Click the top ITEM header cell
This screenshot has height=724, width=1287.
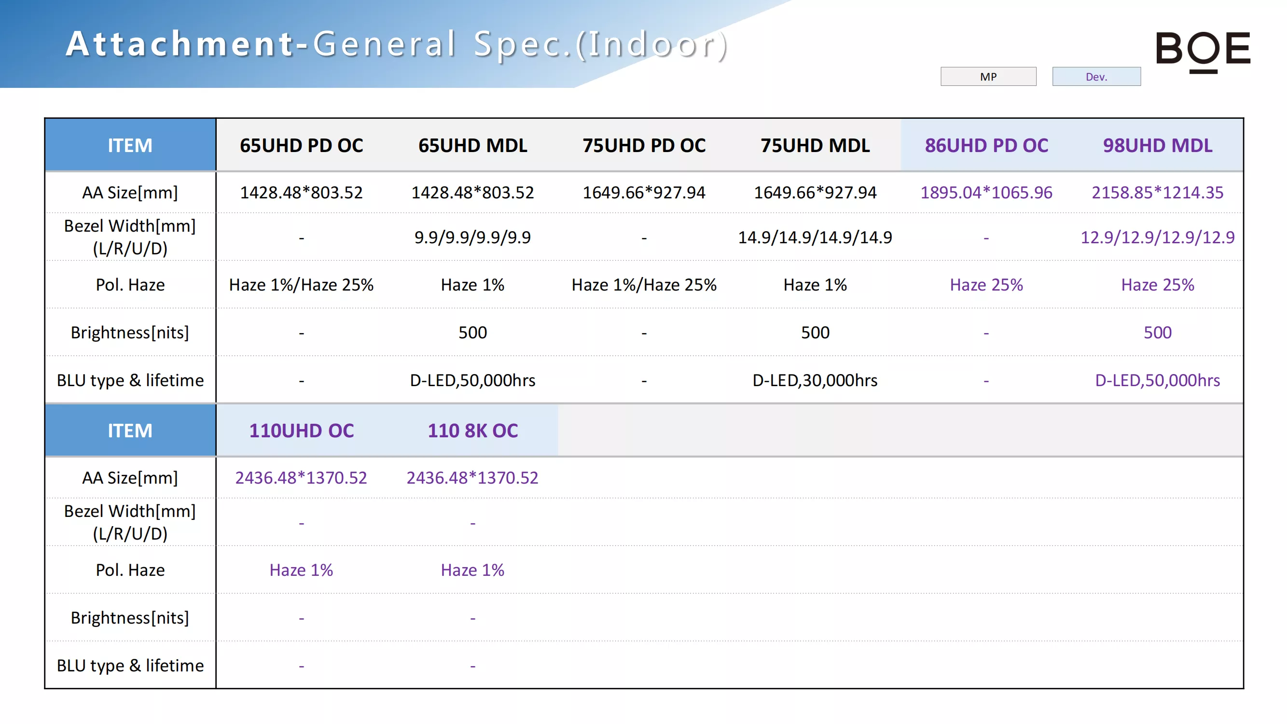tap(130, 145)
